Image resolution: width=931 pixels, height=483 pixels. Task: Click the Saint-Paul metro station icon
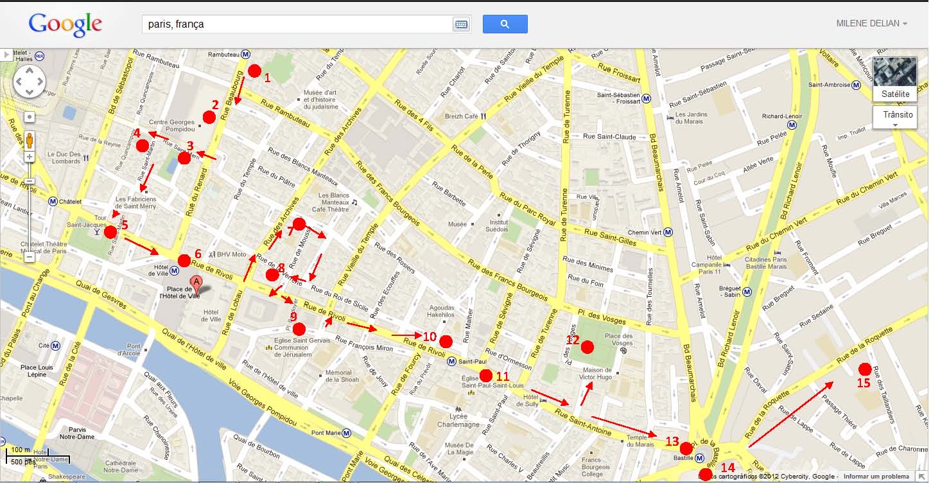pyautogui.click(x=453, y=362)
